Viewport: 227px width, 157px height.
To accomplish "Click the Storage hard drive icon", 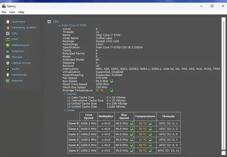I will coord(8,57).
